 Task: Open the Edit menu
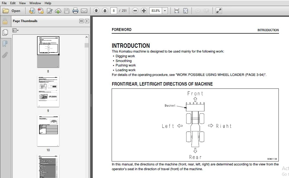tap(13, 3)
